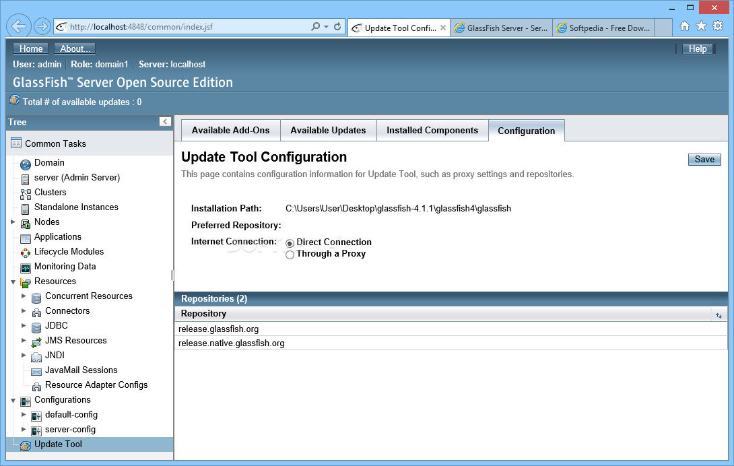Close the Update Tool Config browser tab
This screenshot has width=734, height=466.
443,28
